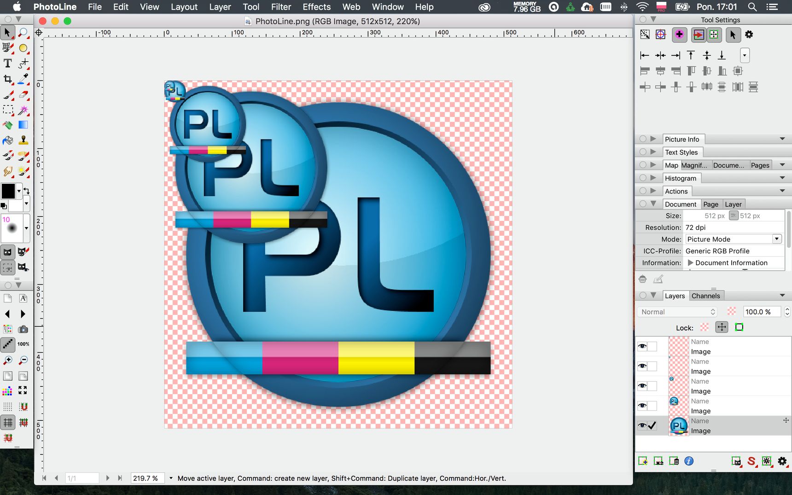The height and width of the screenshot is (495, 792).
Task: Choose the Smudge finger tool
Action: click(8, 171)
